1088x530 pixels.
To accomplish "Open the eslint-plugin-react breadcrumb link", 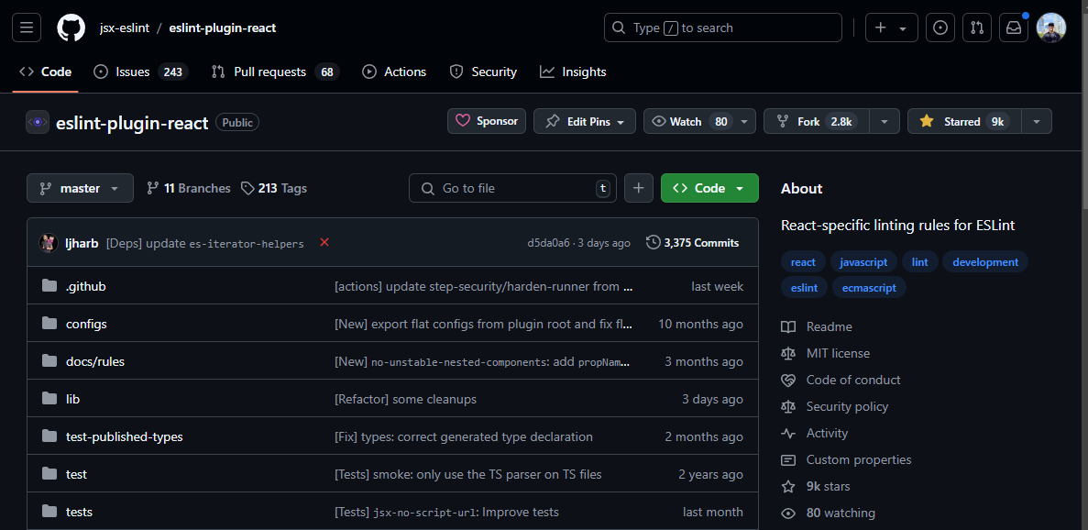I will tap(223, 28).
